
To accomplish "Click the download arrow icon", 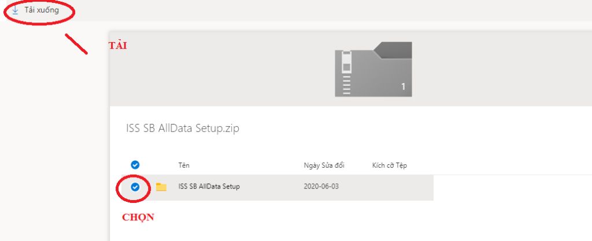I will (16, 10).
